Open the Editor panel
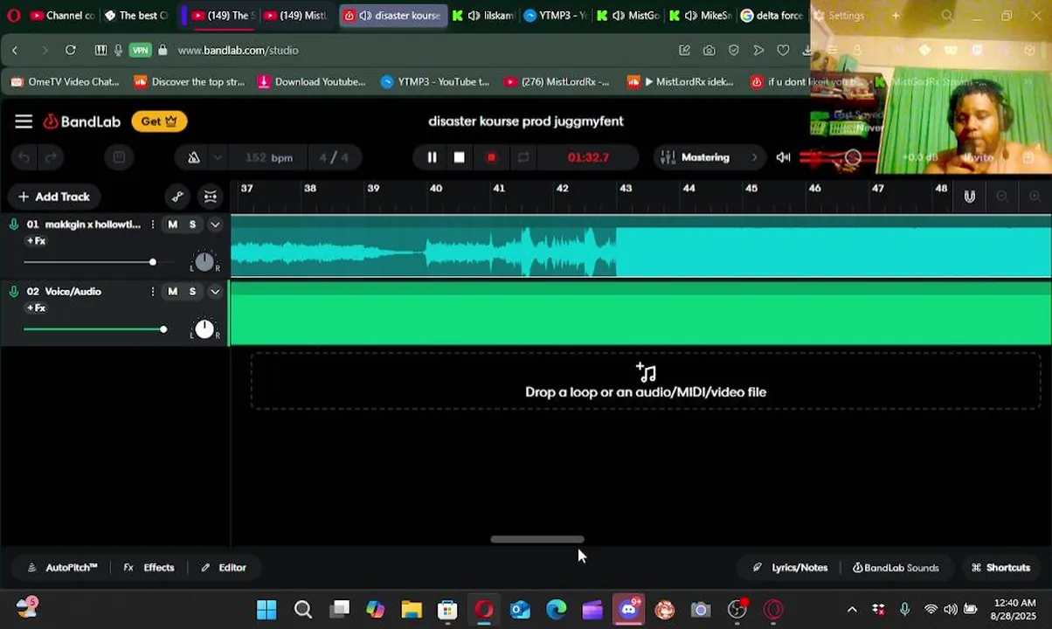This screenshot has width=1052, height=629. [x=223, y=568]
